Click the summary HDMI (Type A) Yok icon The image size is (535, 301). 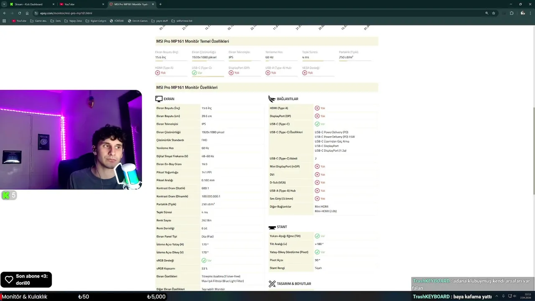[x=158, y=73]
